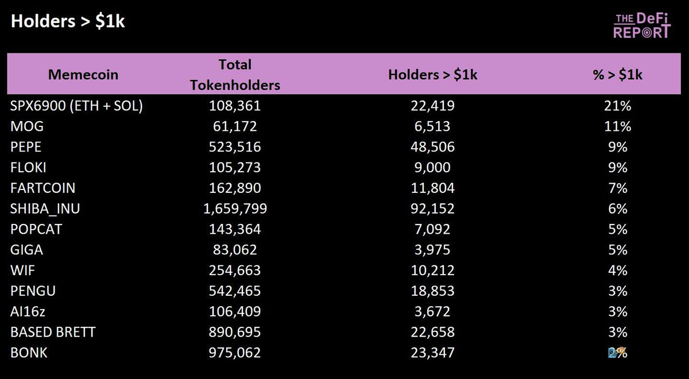Screen dimensions: 689x379
Task: Select the AI16z row name
Action: (30, 312)
